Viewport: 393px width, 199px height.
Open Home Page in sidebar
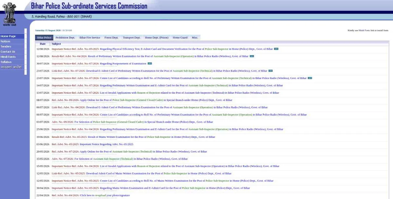tap(12, 36)
